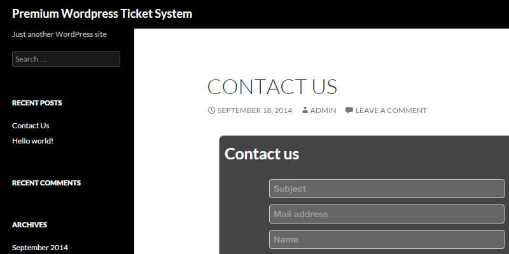Click the Just another WordPress site tagline

(x=59, y=34)
